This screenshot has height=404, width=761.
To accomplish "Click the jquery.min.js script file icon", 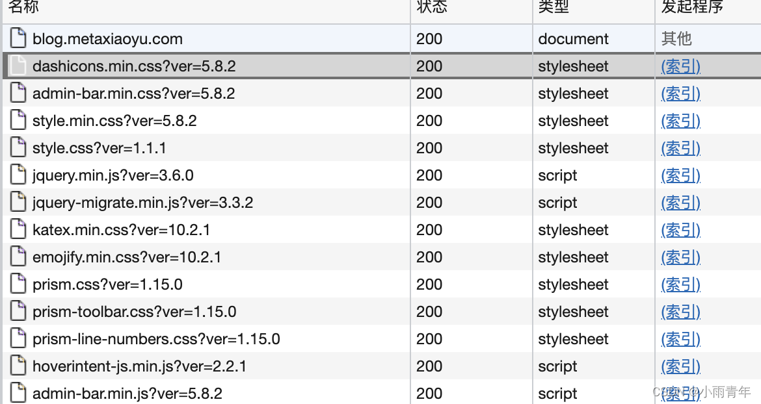I will click(20, 175).
